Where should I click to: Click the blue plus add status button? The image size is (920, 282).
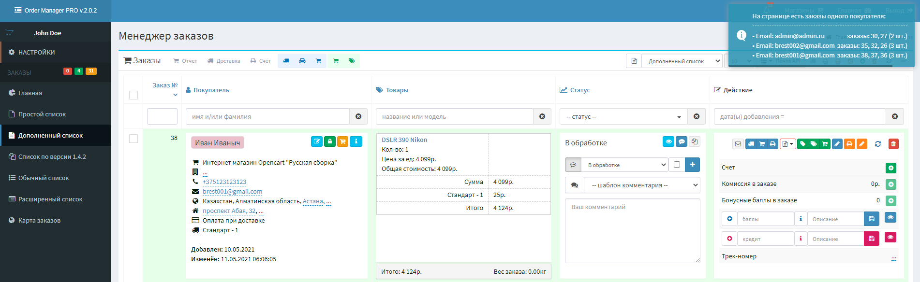click(693, 165)
